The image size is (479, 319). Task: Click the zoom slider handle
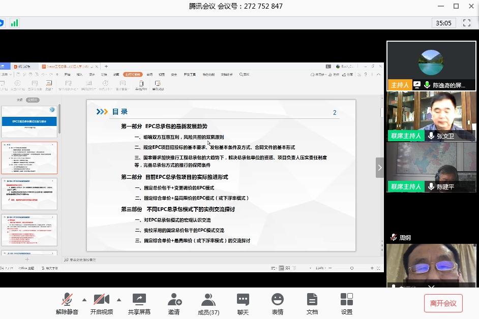click(x=351, y=268)
